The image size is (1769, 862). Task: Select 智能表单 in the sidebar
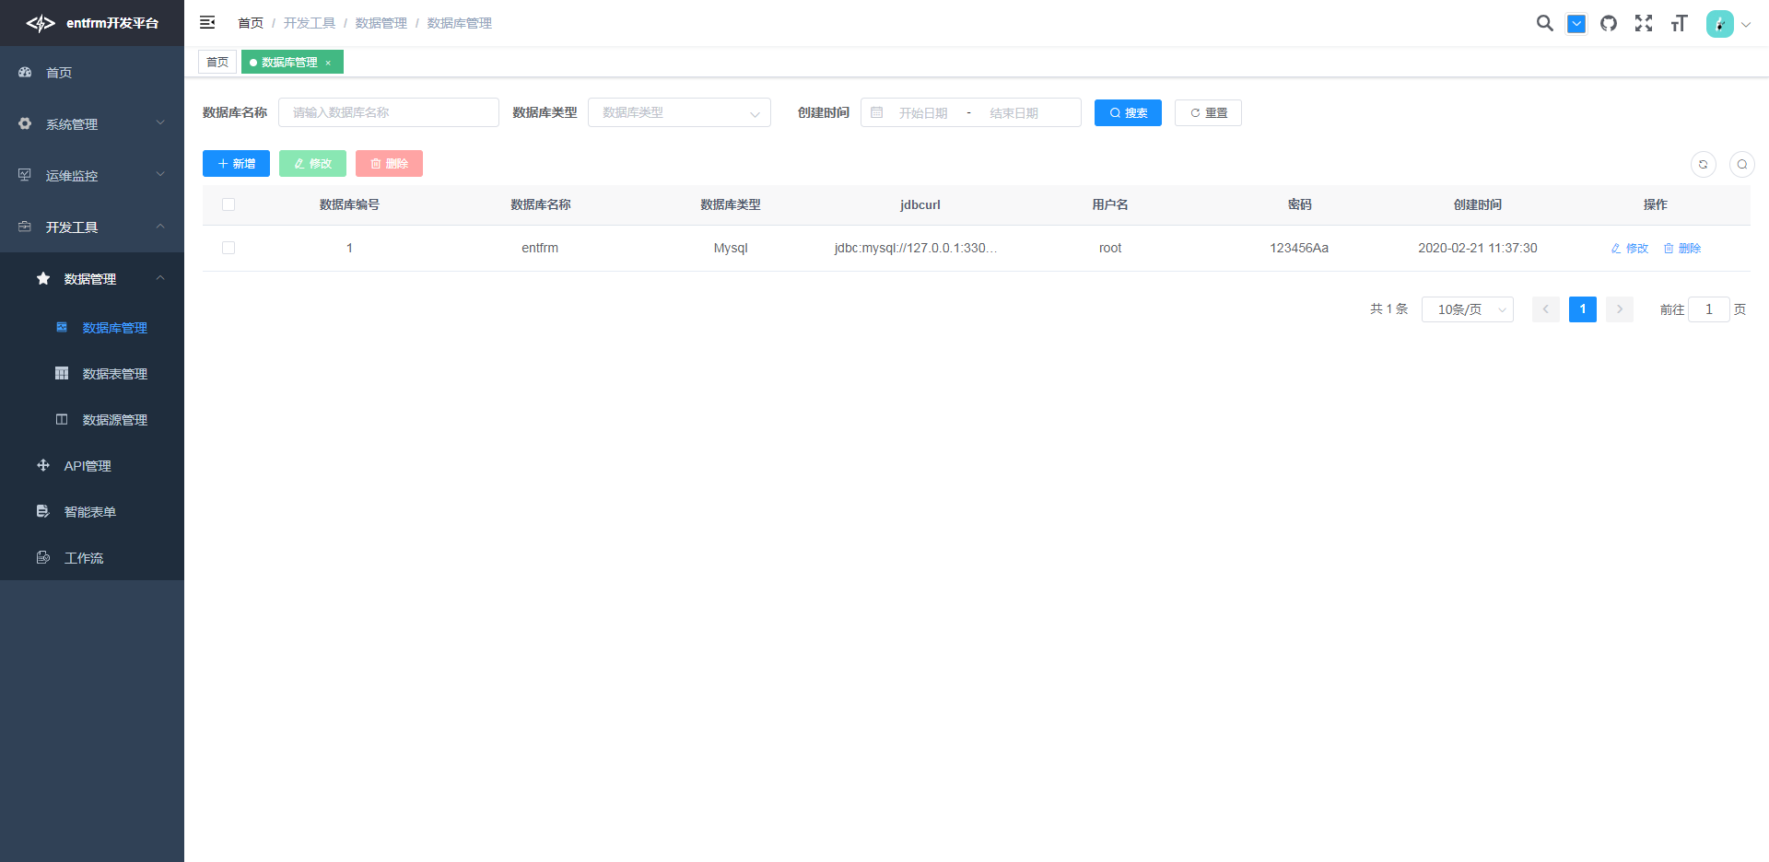click(x=89, y=511)
